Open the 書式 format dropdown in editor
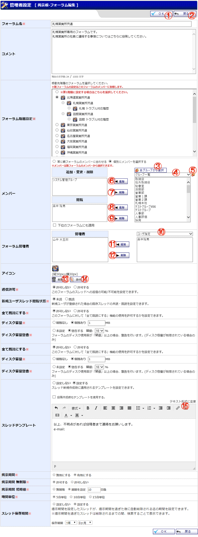198x537 pixels. point(76,408)
